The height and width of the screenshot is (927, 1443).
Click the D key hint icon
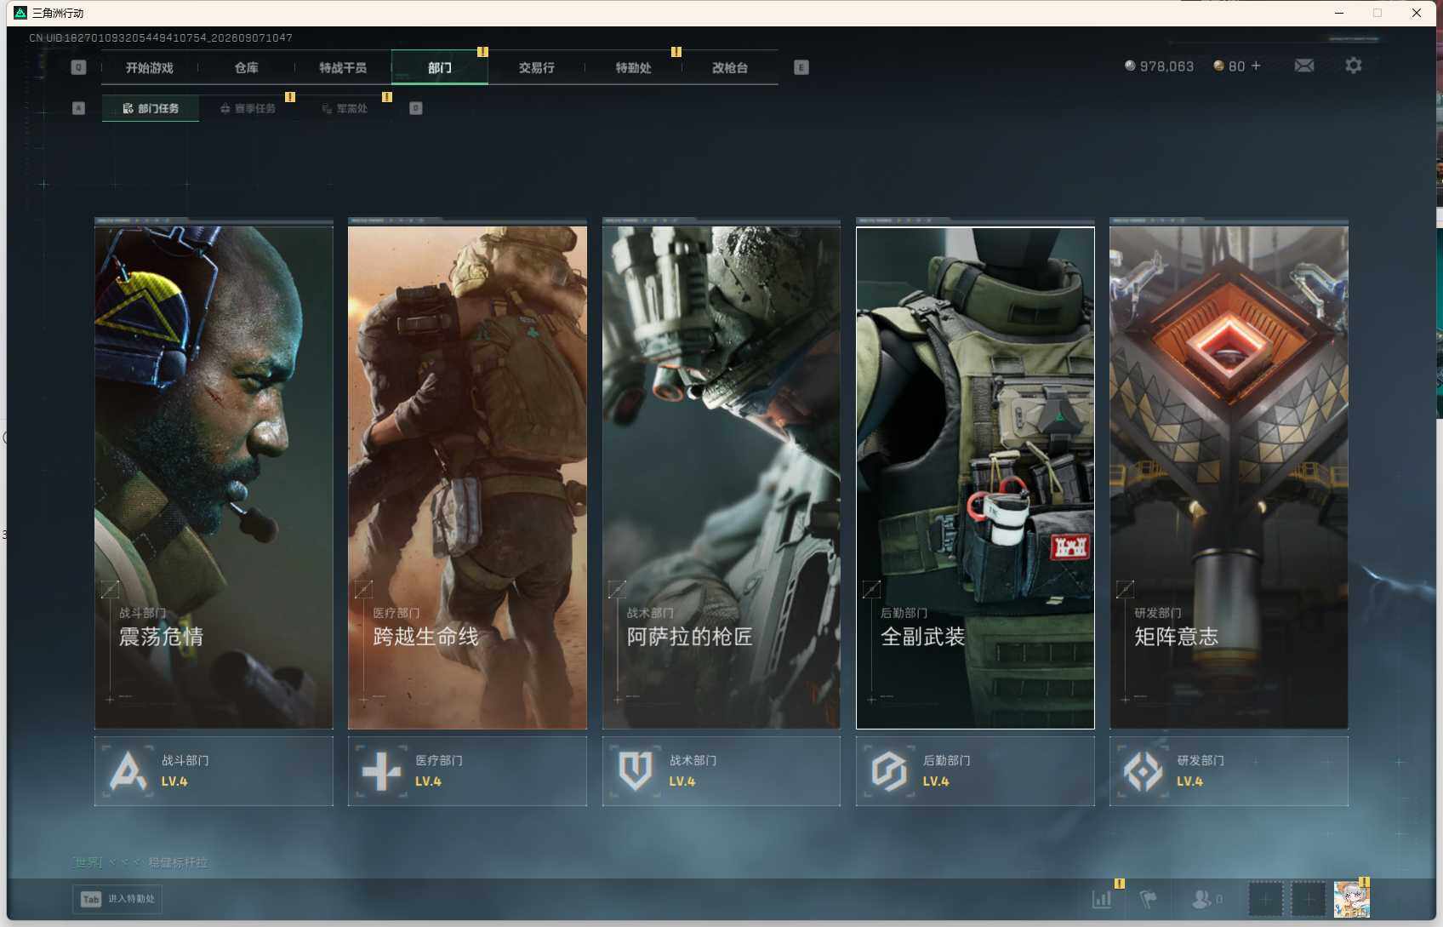(x=416, y=108)
